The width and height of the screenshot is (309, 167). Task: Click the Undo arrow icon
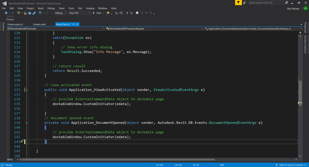pyautogui.click(x=40, y=13)
